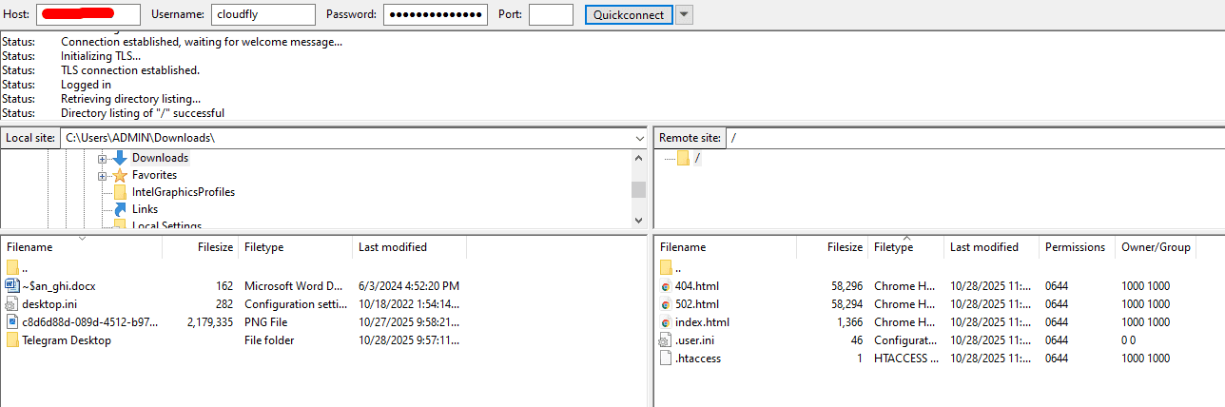Select the .htaccess file icon

point(666,359)
